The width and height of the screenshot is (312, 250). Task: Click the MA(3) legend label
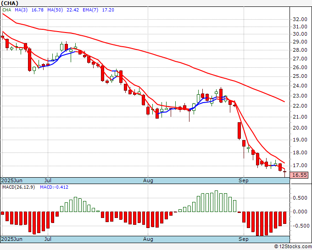(x=21, y=10)
